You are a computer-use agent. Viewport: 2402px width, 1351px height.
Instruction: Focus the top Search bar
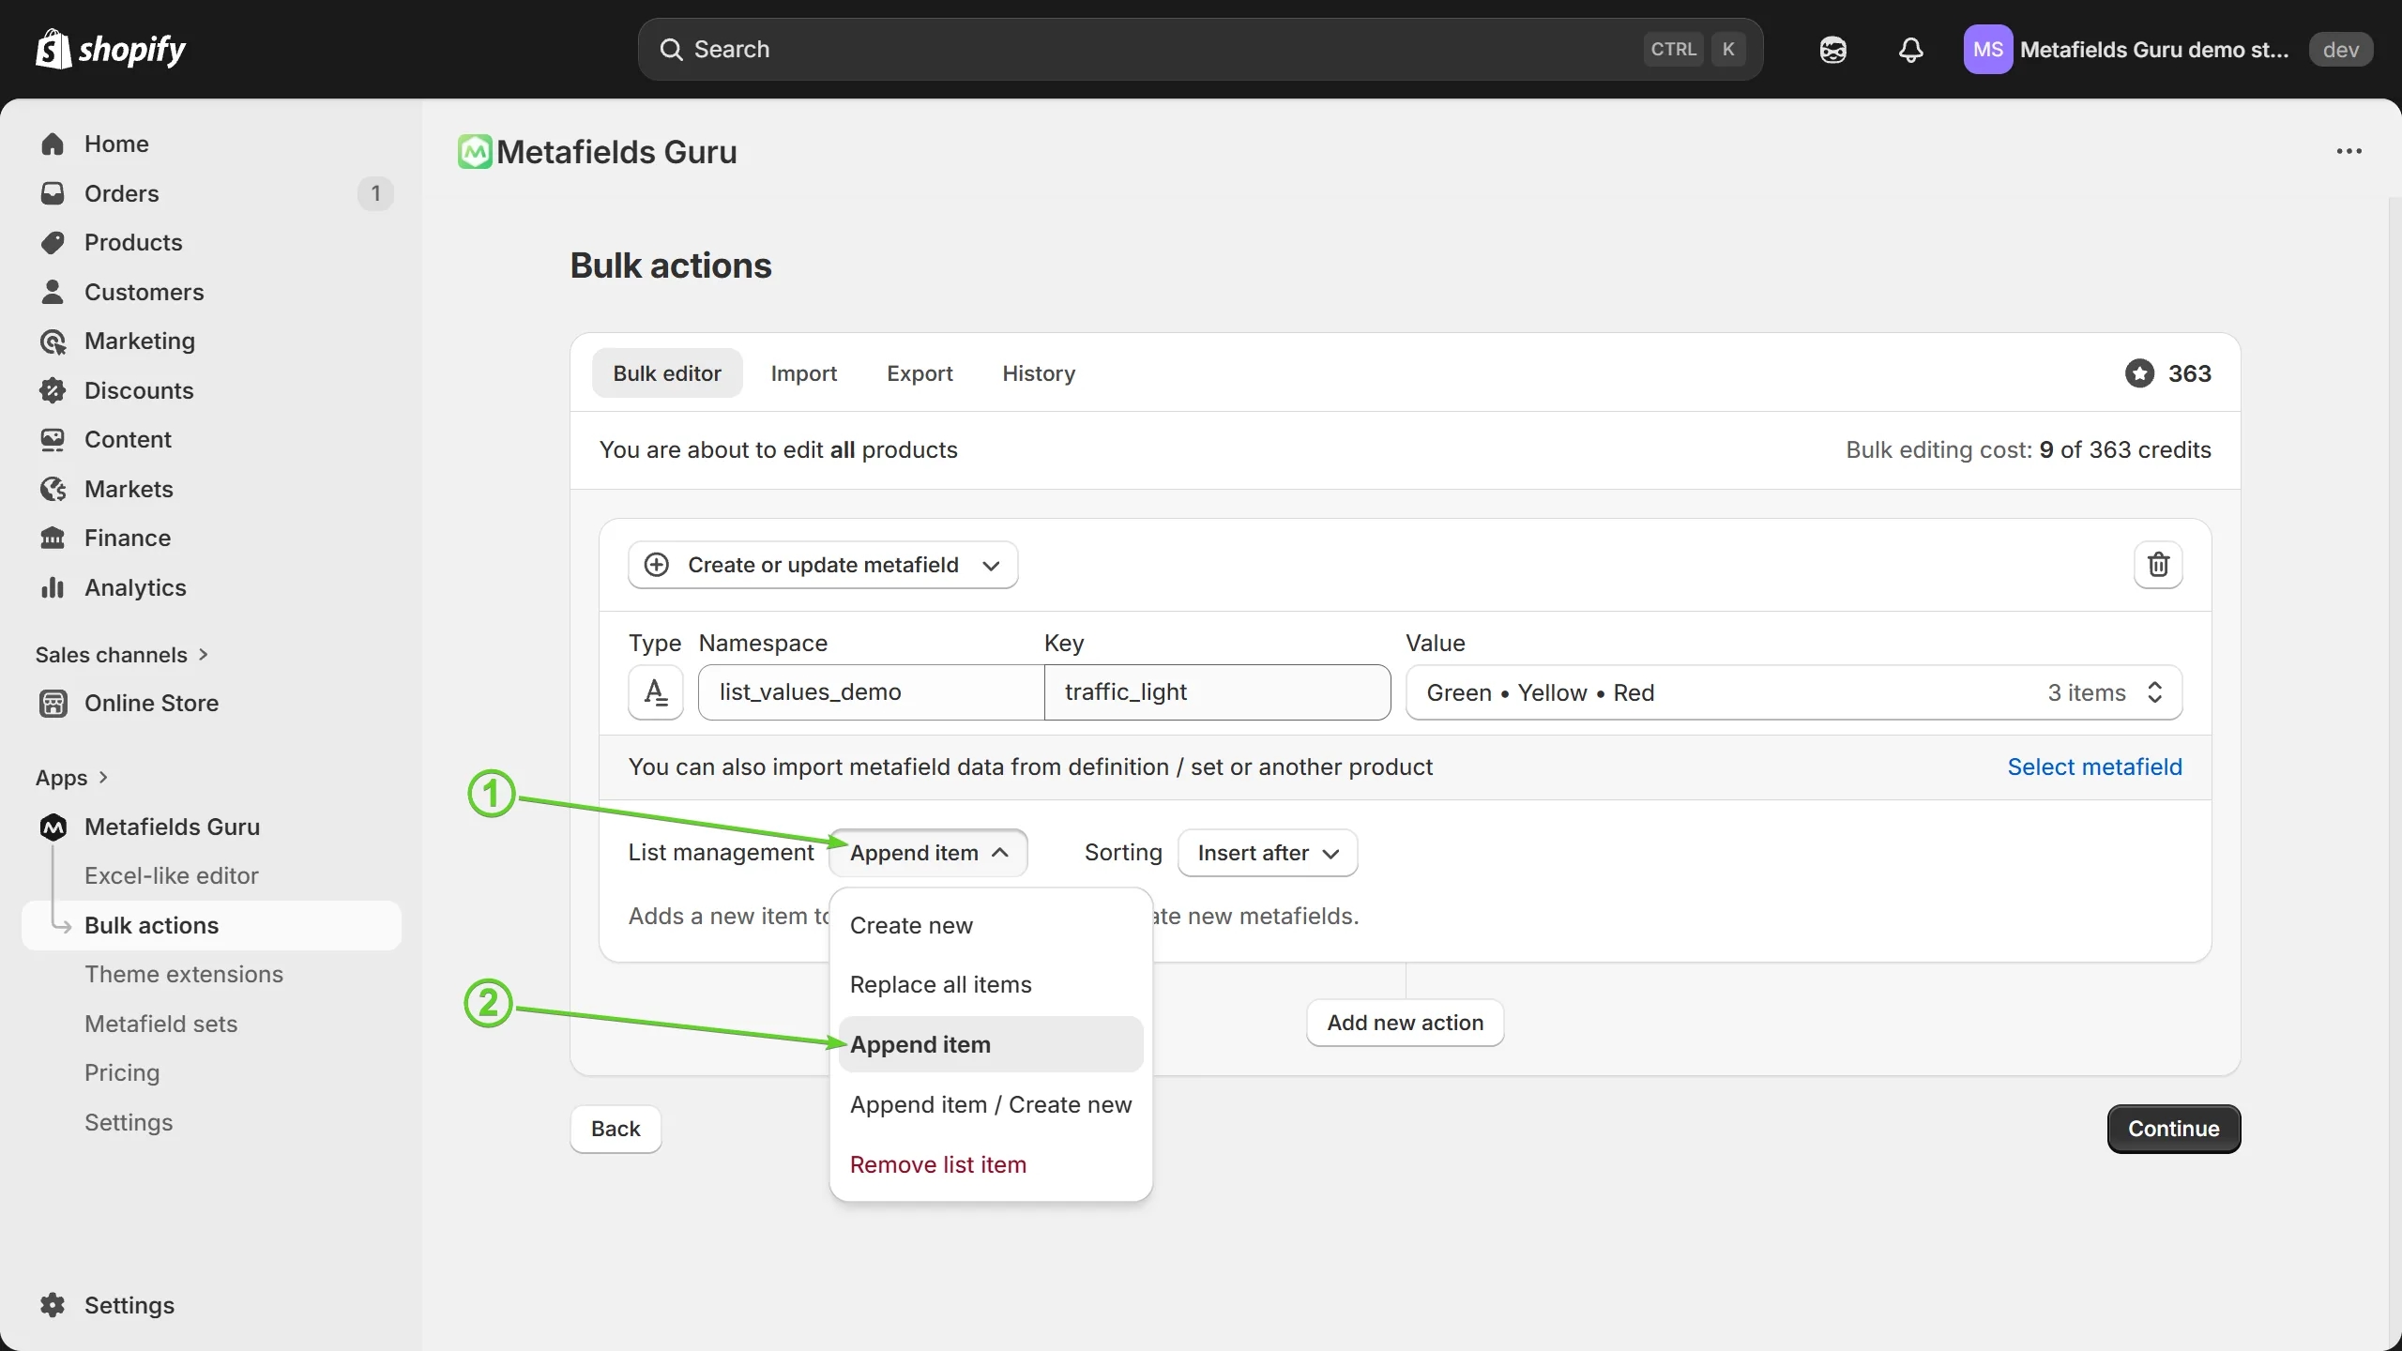point(1200,50)
